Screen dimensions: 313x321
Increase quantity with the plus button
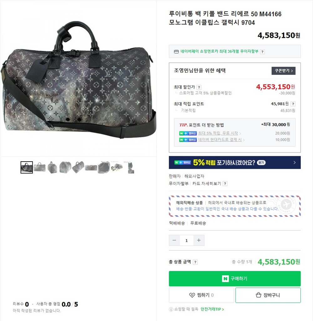click(x=199, y=240)
